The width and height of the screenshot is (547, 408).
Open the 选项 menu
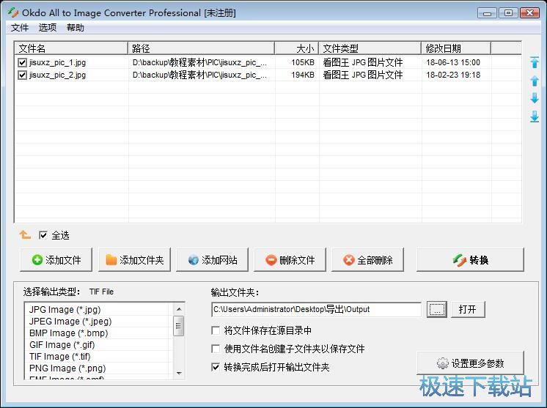pos(48,28)
